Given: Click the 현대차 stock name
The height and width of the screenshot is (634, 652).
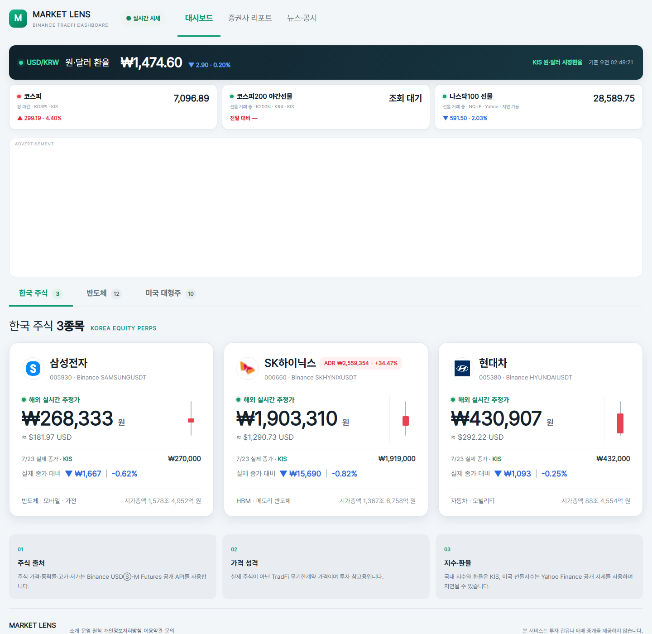Looking at the screenshot, I should click(493, 363).
